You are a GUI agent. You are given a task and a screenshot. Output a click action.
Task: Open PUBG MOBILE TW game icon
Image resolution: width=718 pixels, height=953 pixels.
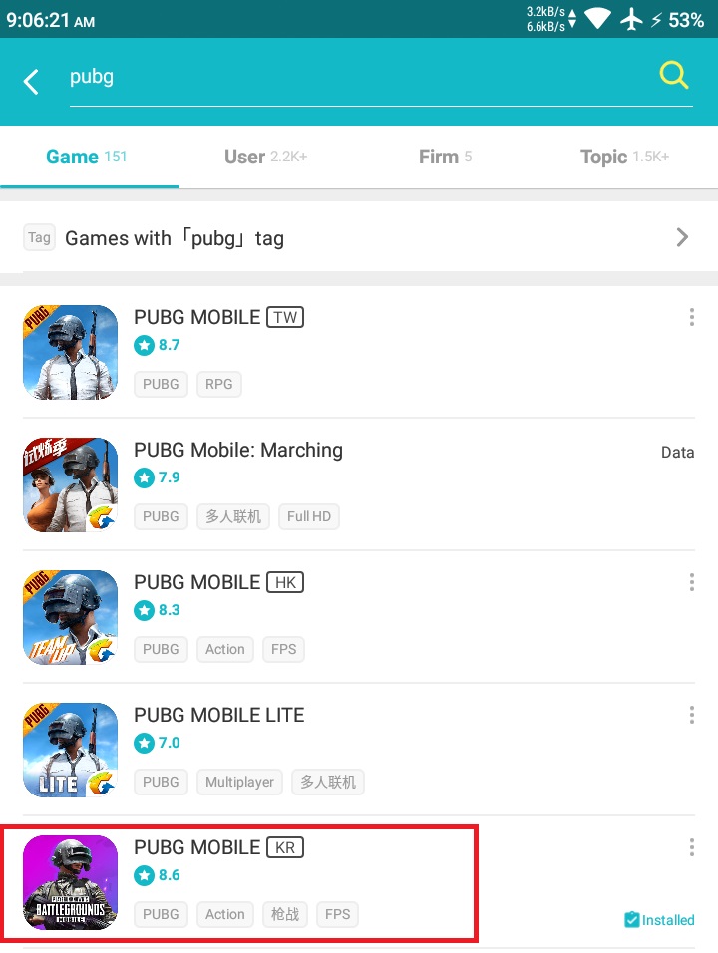tap(71, 352)
